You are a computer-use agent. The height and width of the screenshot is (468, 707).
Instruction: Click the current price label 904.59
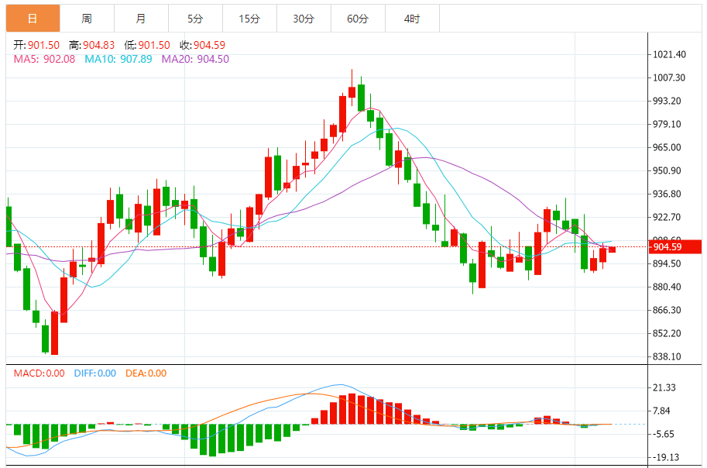pos(675,247)
